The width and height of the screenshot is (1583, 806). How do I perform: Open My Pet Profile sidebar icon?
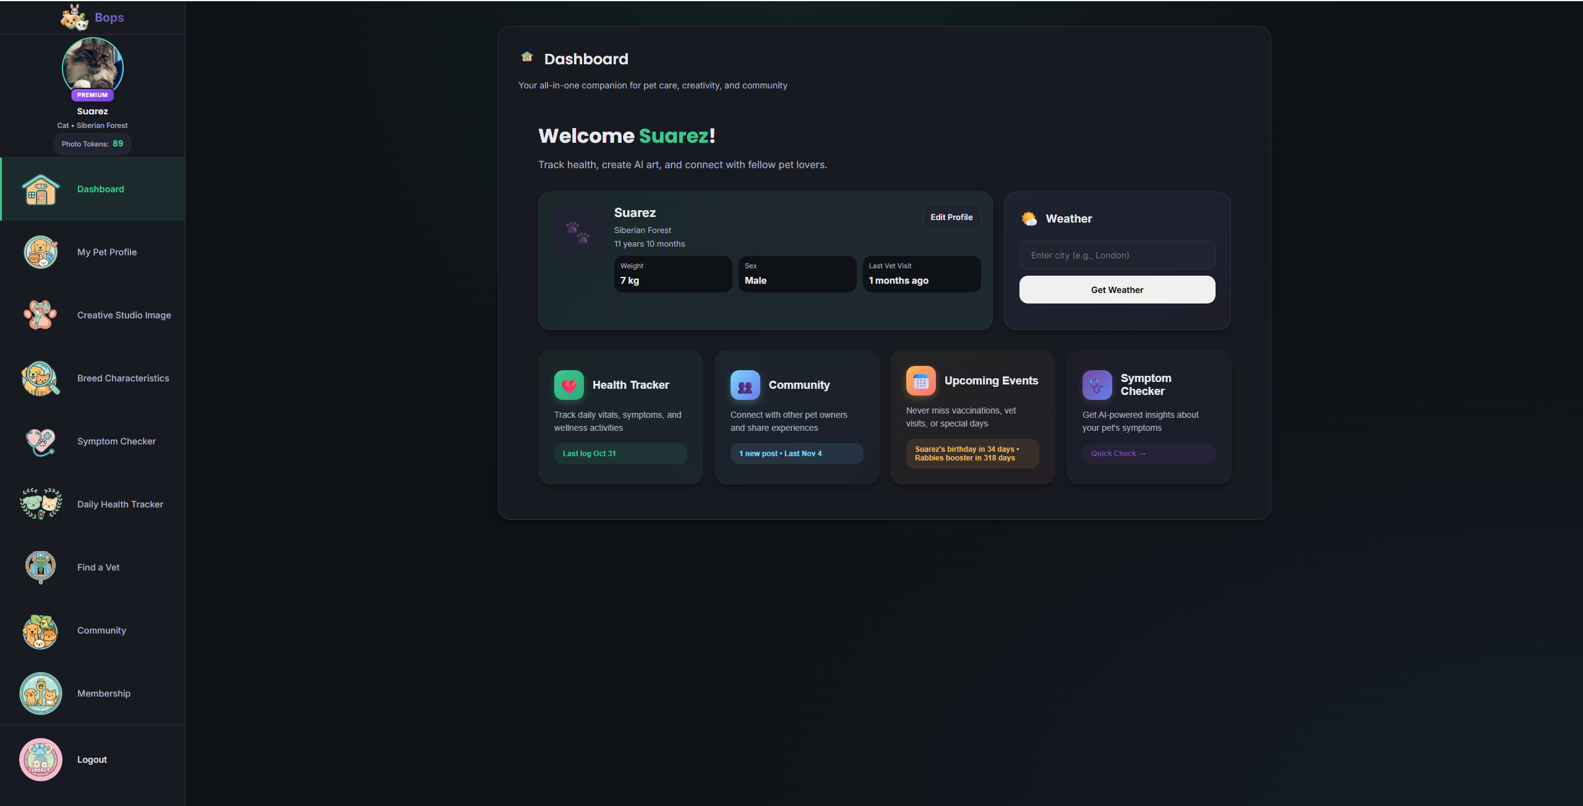(x=41, y=252)
